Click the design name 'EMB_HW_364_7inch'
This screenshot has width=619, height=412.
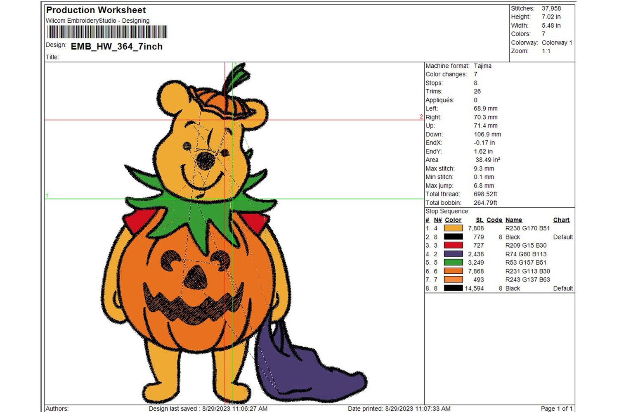pos(117,47)
